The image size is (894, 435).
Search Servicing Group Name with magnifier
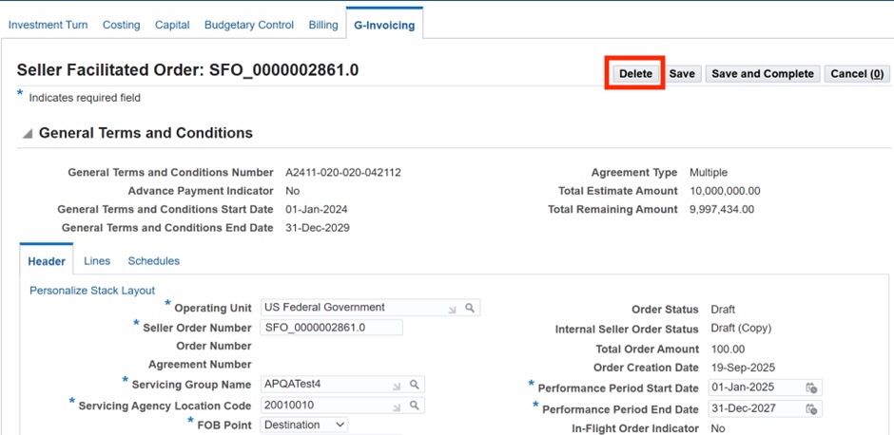[x=414, y=385]
